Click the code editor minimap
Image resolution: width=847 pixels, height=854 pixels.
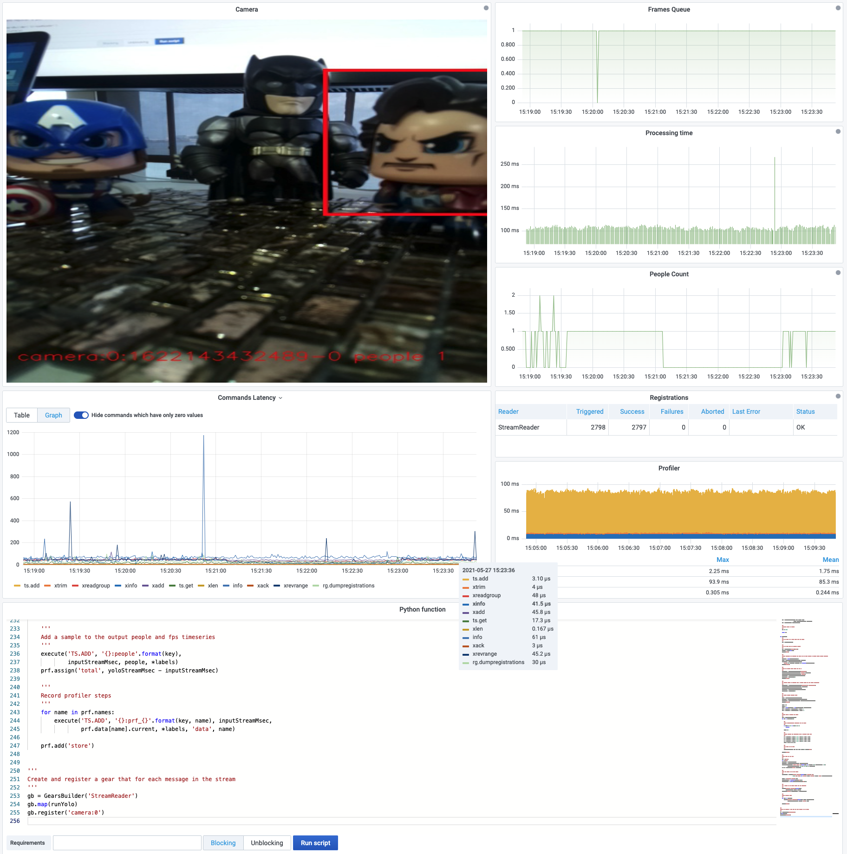pos(809,717)
